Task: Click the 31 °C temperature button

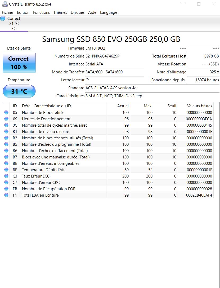Action: 19,91
